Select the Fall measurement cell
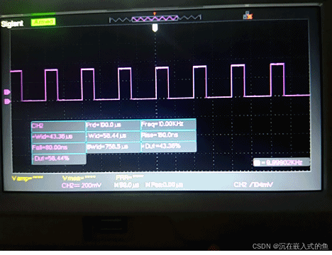This screenshot has height=255, width=332. pyautogui.click(x=58, y=148)
